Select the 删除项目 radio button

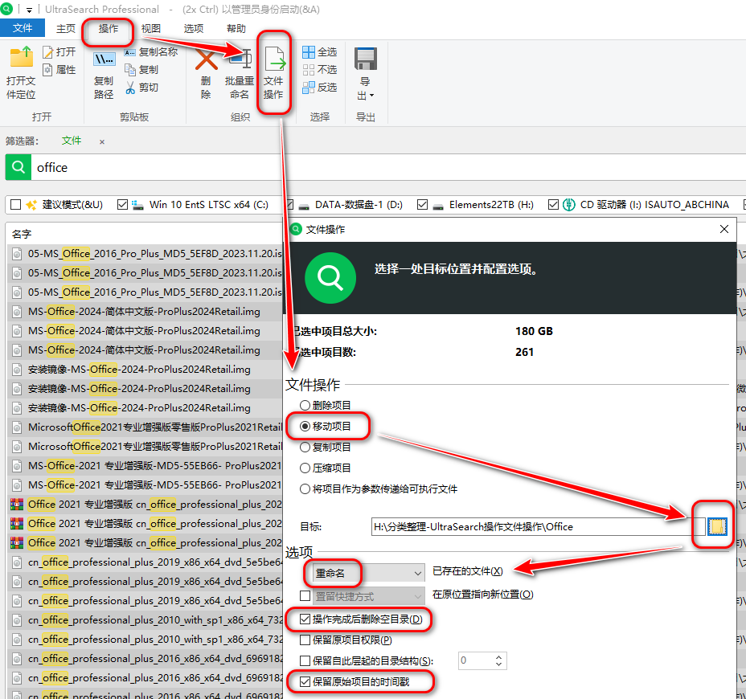point(305,405)
